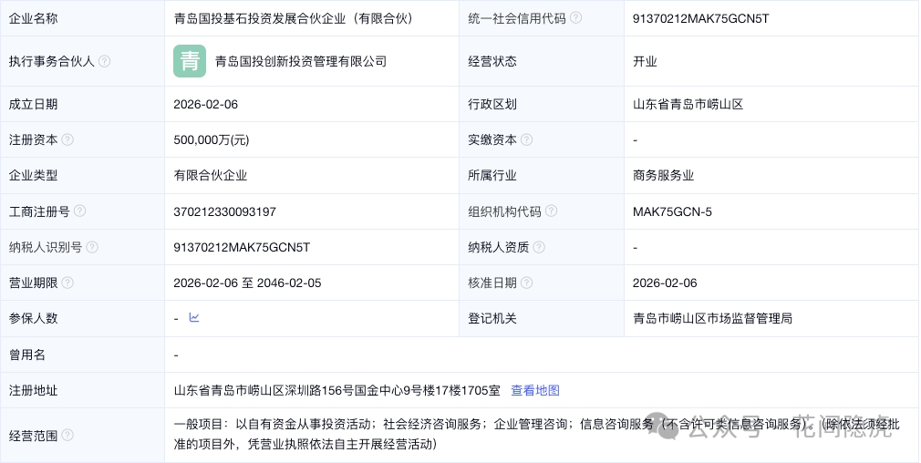Click the 参保人数 label

click(x=33, y=318)
